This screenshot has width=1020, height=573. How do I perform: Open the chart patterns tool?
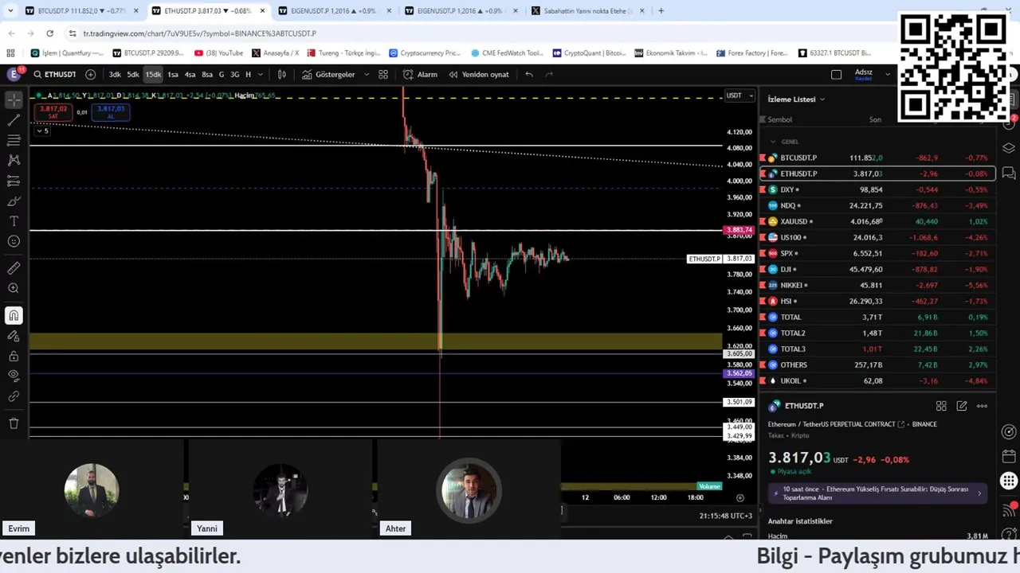(14, 160)
